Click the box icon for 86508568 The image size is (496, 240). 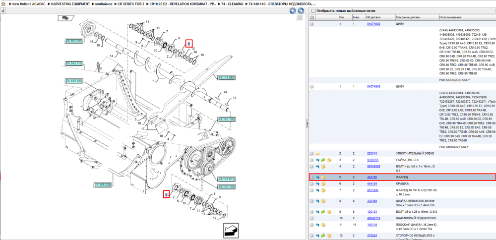323,166
